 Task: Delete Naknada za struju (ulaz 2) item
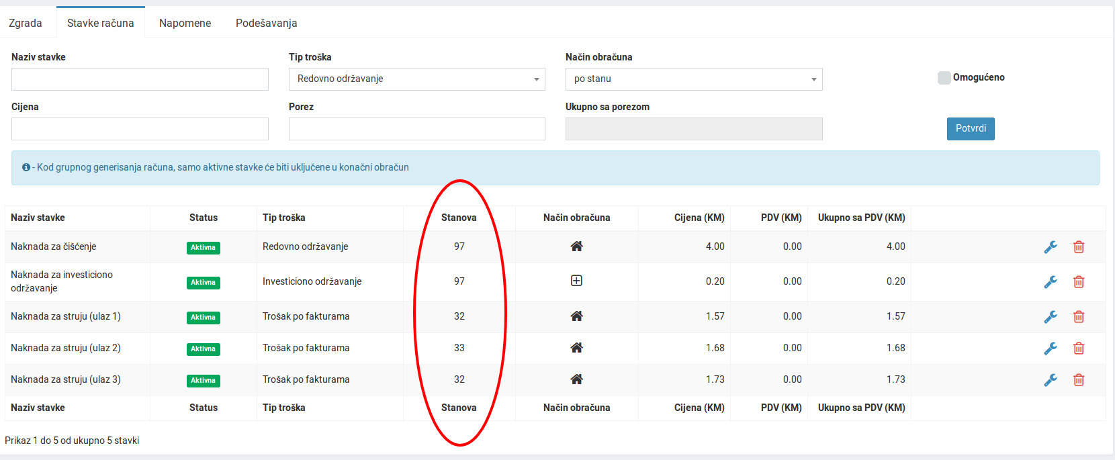point(1079,349)
